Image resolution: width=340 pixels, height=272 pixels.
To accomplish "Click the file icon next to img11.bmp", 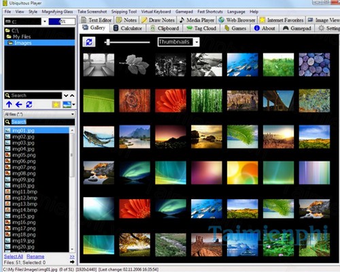I will 7,192.
